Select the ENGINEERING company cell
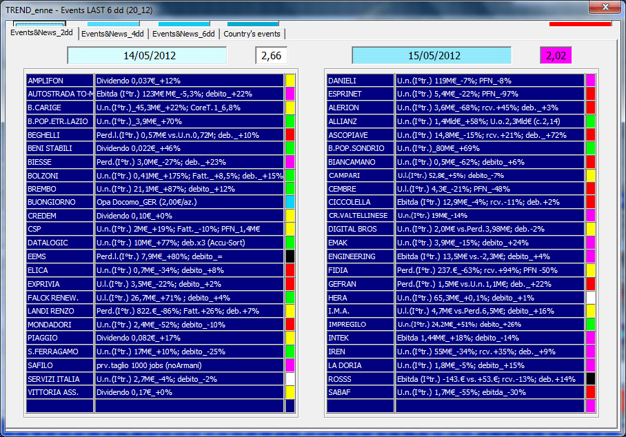 coord(360,256)
